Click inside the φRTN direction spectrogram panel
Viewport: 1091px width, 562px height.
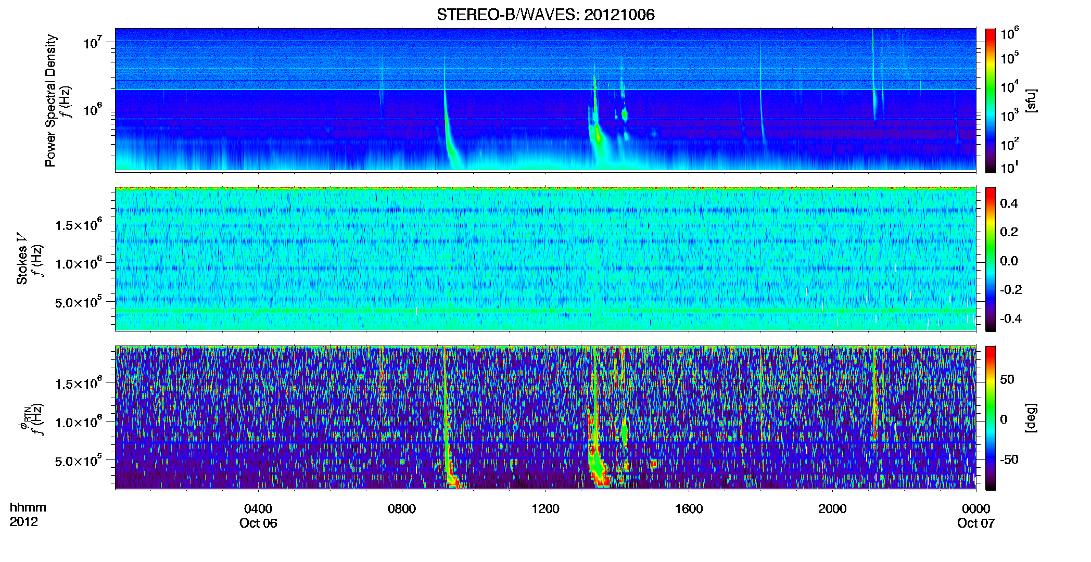tap(545, 418)
